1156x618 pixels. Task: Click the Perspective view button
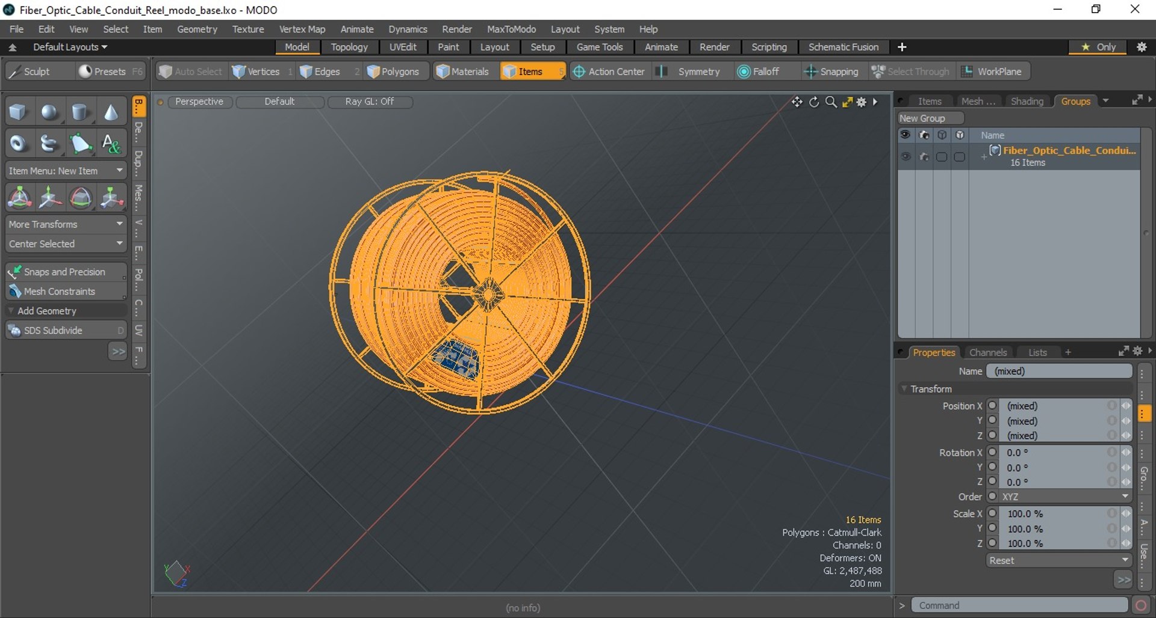(x=199, y=102)
